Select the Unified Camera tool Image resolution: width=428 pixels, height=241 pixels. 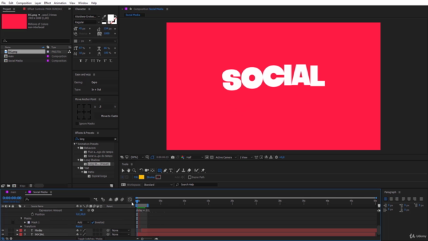[147, 171]
